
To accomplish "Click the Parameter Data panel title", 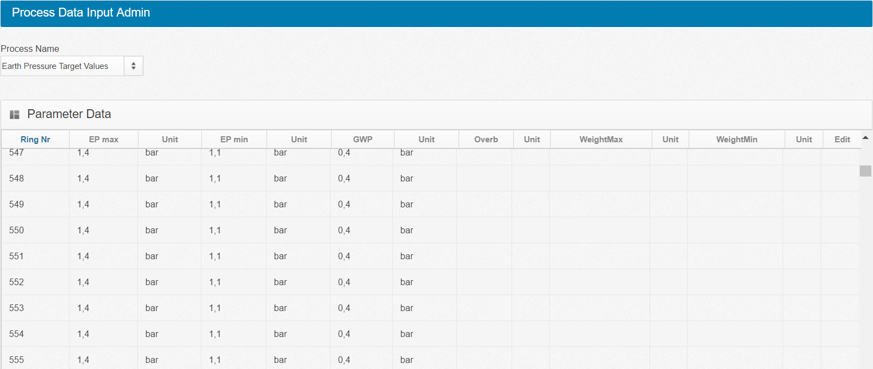I will pyautogui.click(x=69, y=114).
